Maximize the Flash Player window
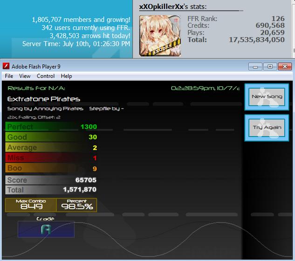The height and width of the screenshot is (261, 295). tap(270, 67)
